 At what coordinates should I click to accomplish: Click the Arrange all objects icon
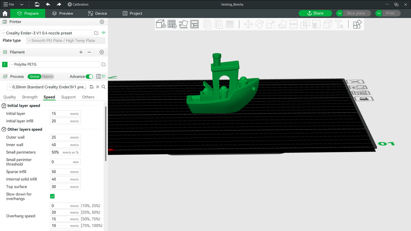(x=195, y=24)
